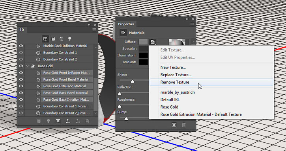Image resolution: width=286 pixels, height=151 pixels.
Task: Hide Rose Gold Back Inflation Material
Action: (21, 99)
